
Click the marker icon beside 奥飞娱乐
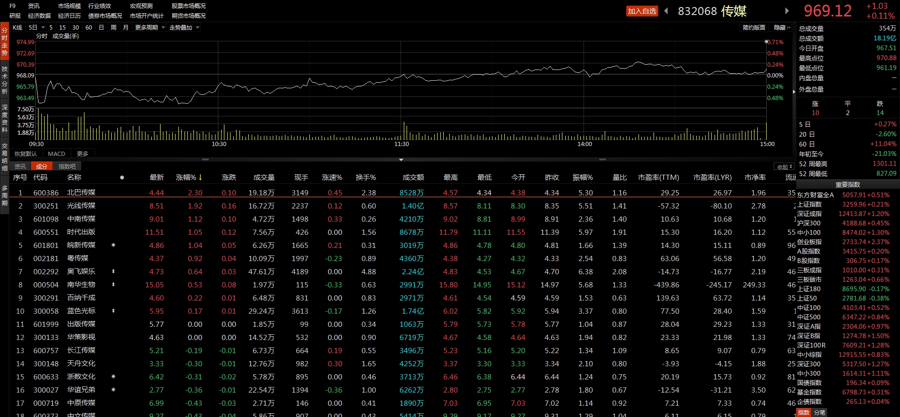coord(113,271)
